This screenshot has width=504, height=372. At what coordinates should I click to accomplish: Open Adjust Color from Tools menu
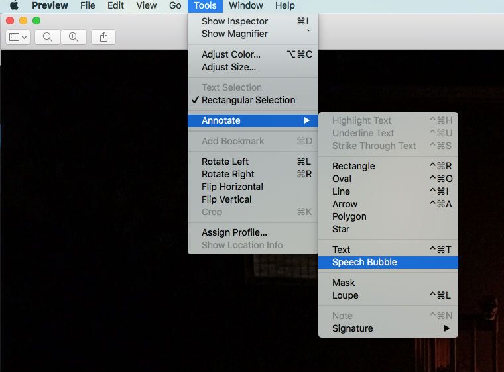tap(231, 54)
